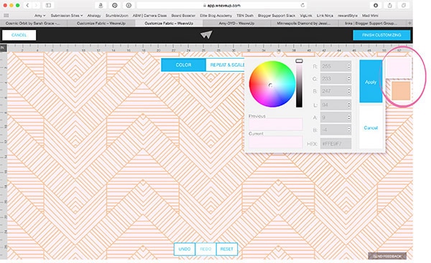The height and width of the screenshot is (263, 431).
Task: Expand the Submission Sites bookmarks dropdown
Action: (x=67, y=16)
